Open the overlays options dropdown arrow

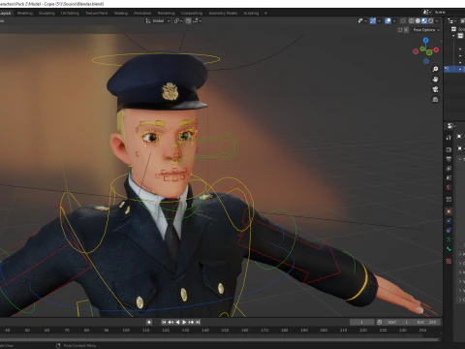[x=394, y=21]
